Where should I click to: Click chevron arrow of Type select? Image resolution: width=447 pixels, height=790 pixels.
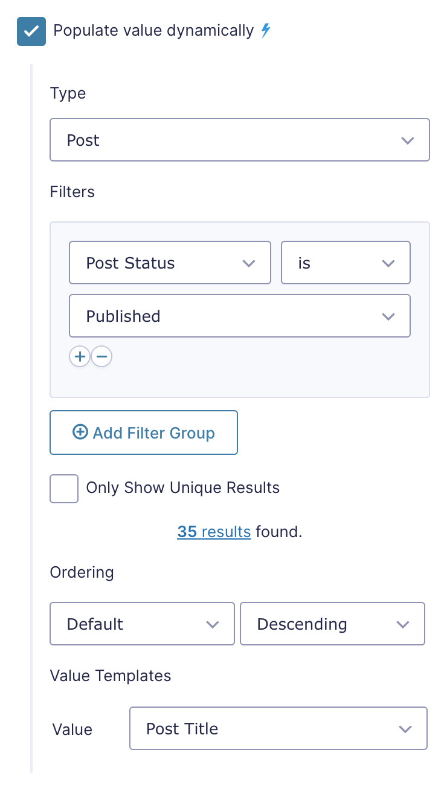pyautogui.click(x=408, y=140)
